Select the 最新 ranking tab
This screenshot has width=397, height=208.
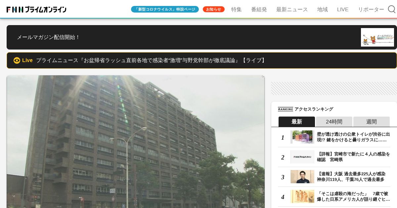click(297, 121)
